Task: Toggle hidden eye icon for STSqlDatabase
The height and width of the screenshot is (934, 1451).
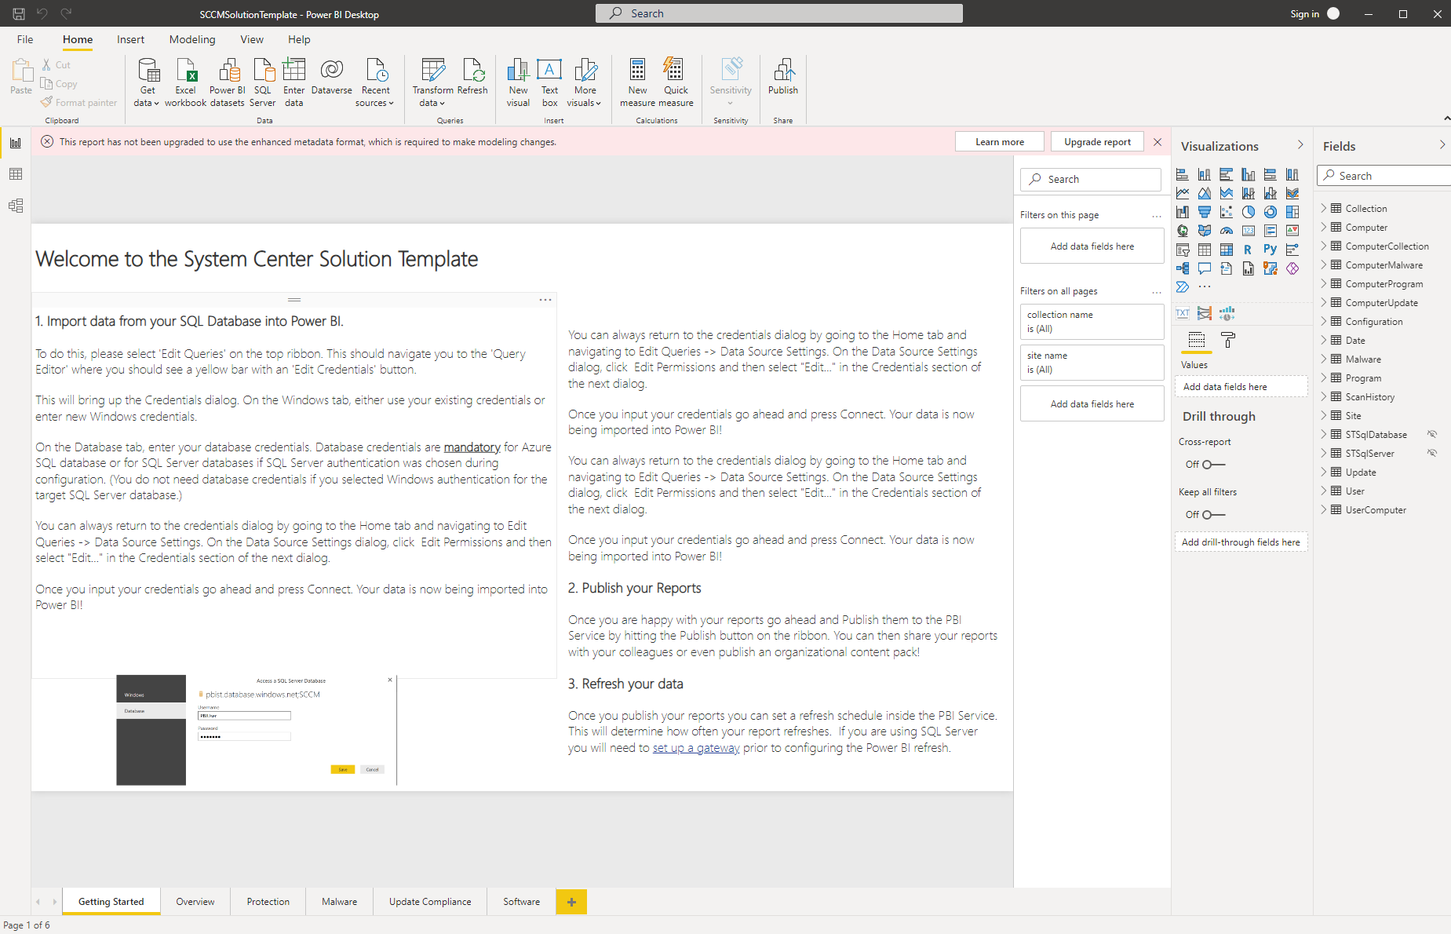Action: pyautogui.click(x=1432, y=434)
